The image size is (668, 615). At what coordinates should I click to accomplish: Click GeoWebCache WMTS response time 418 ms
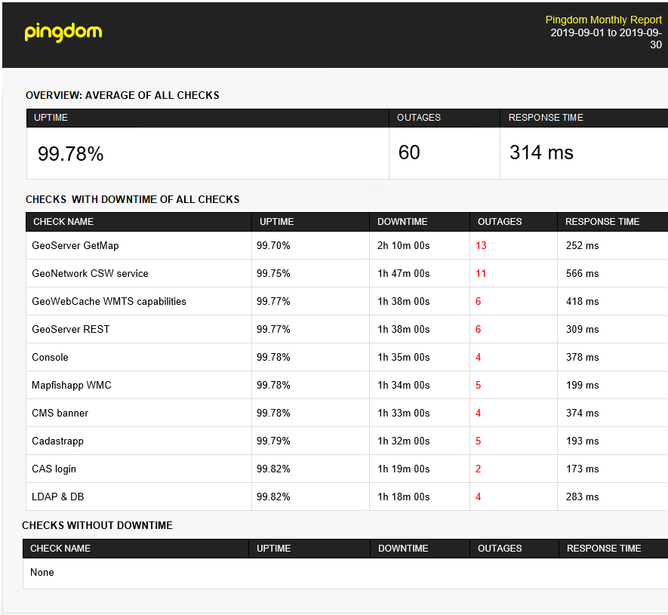583,301
